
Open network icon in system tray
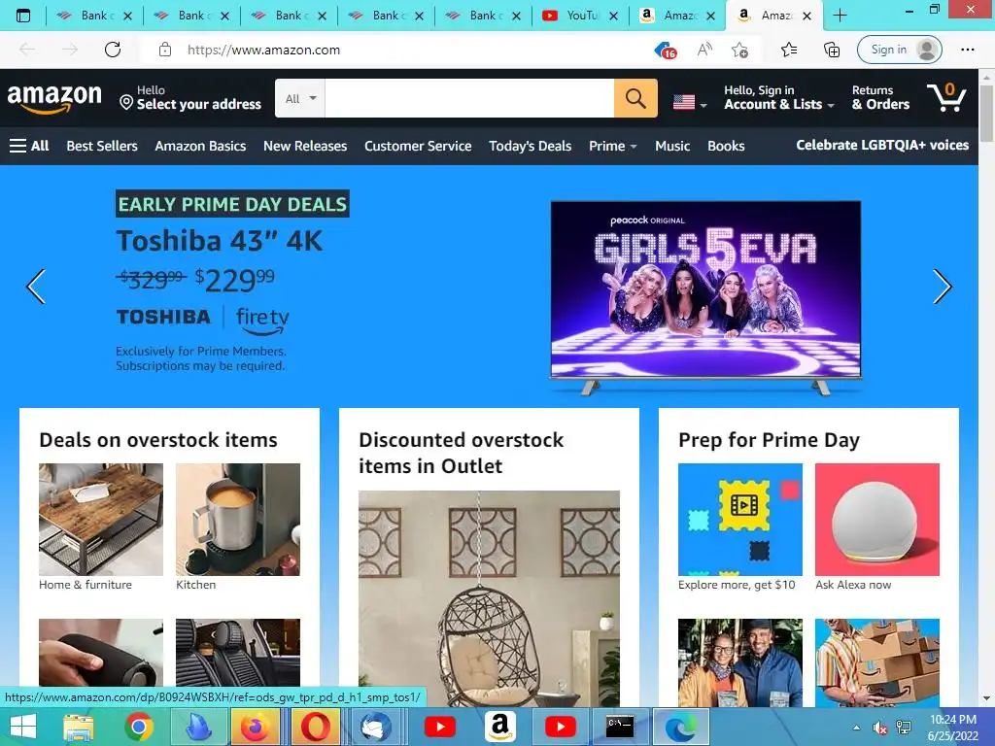tap(904, 728)
